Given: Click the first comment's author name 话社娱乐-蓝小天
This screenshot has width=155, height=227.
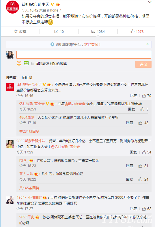Looking at the screenshot, I should [29, 85].
